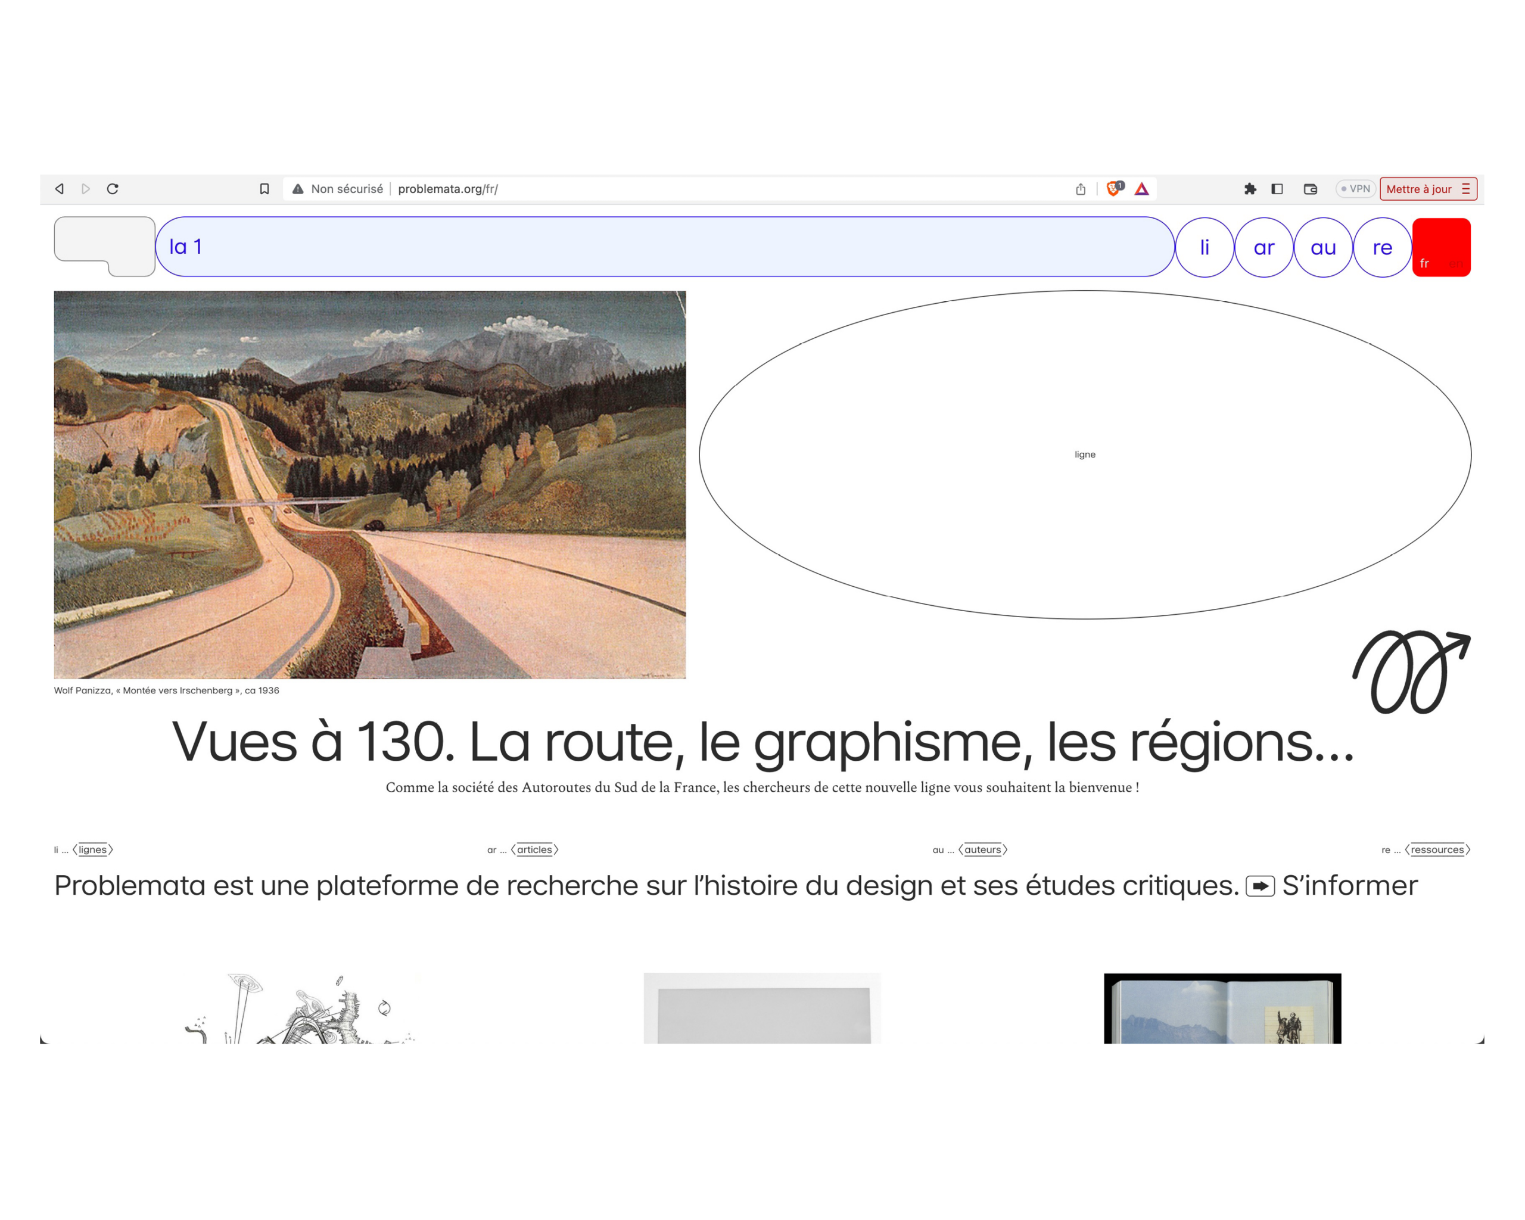Open the 're' circle menu item
The image size is (1525, 1220).
(x=1383, y=248)
